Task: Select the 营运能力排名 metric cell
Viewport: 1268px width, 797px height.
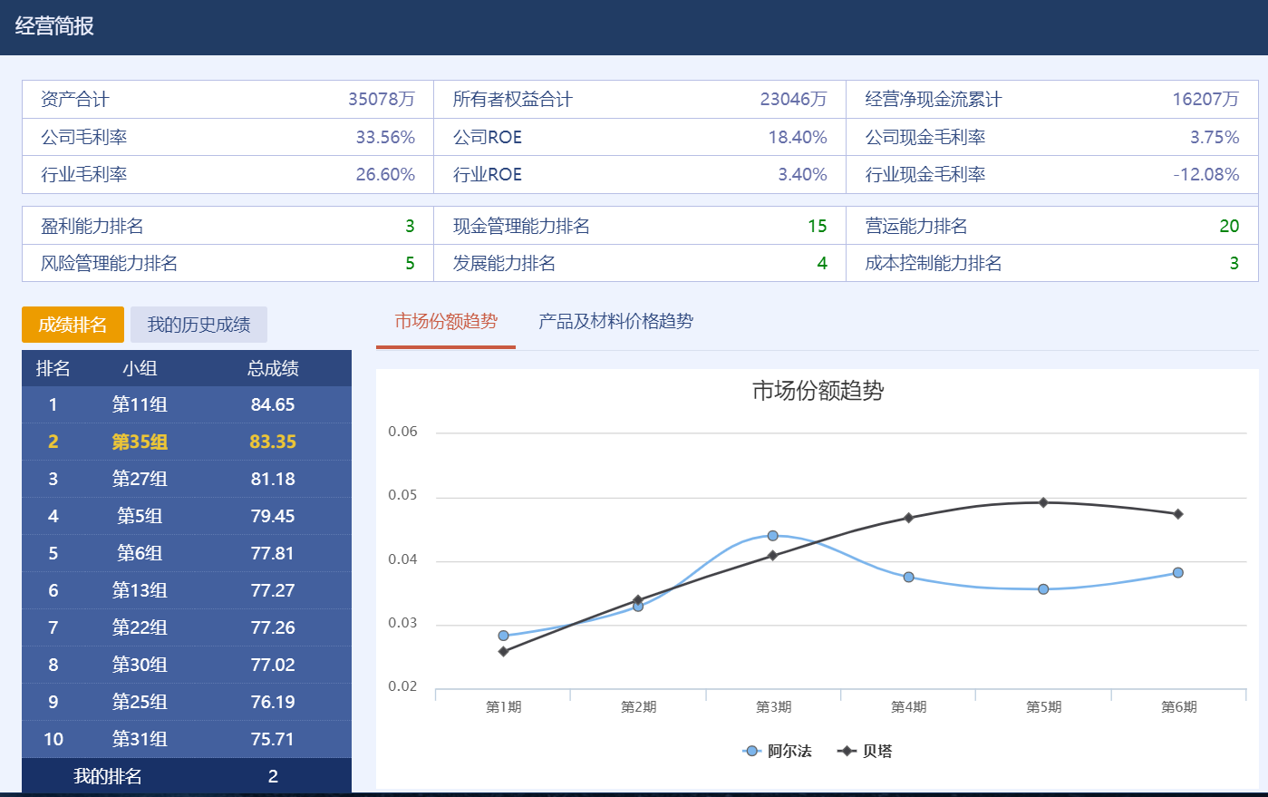Action: (x=1051, y=226)
